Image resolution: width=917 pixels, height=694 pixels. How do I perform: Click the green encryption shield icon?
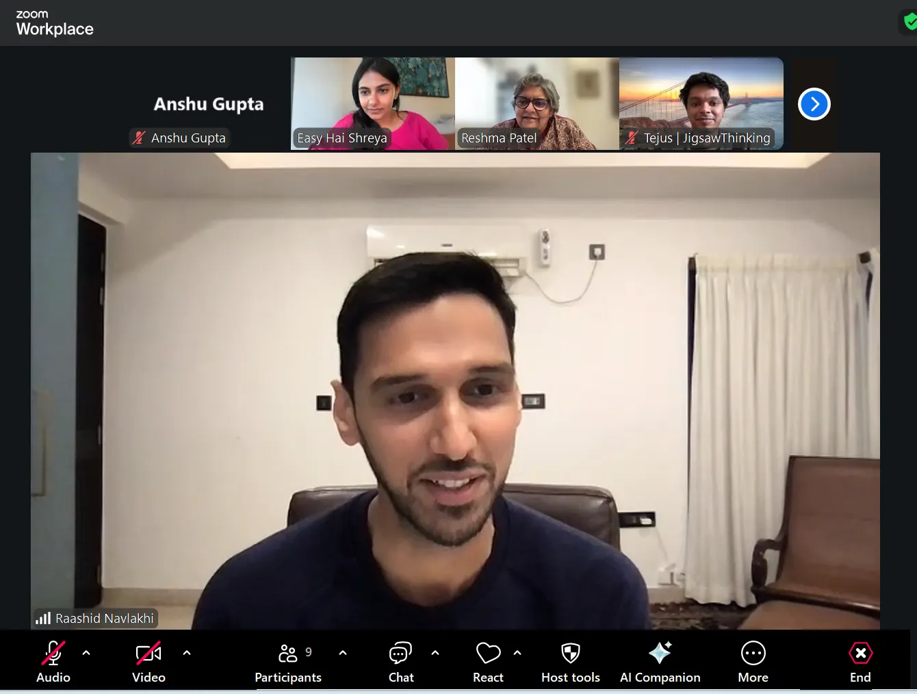(x=909, y=22)
